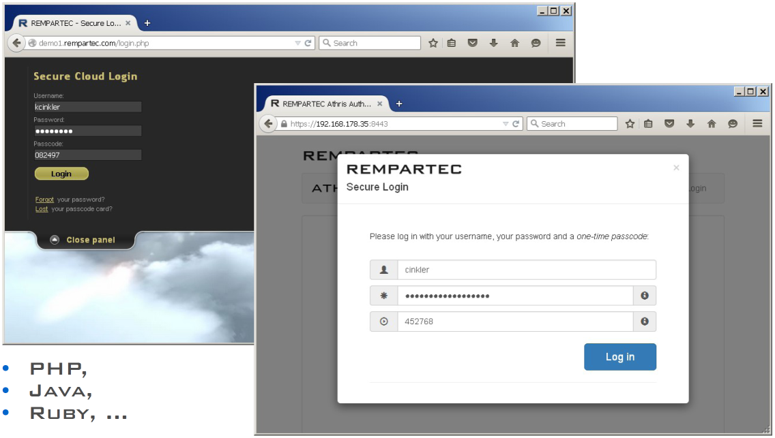Open downloads arrow in the back browser window

(x=493, y=43)
